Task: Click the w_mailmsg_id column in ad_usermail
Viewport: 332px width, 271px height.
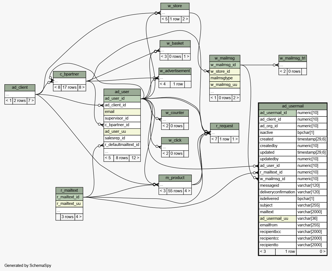Action: coord(277,179)
